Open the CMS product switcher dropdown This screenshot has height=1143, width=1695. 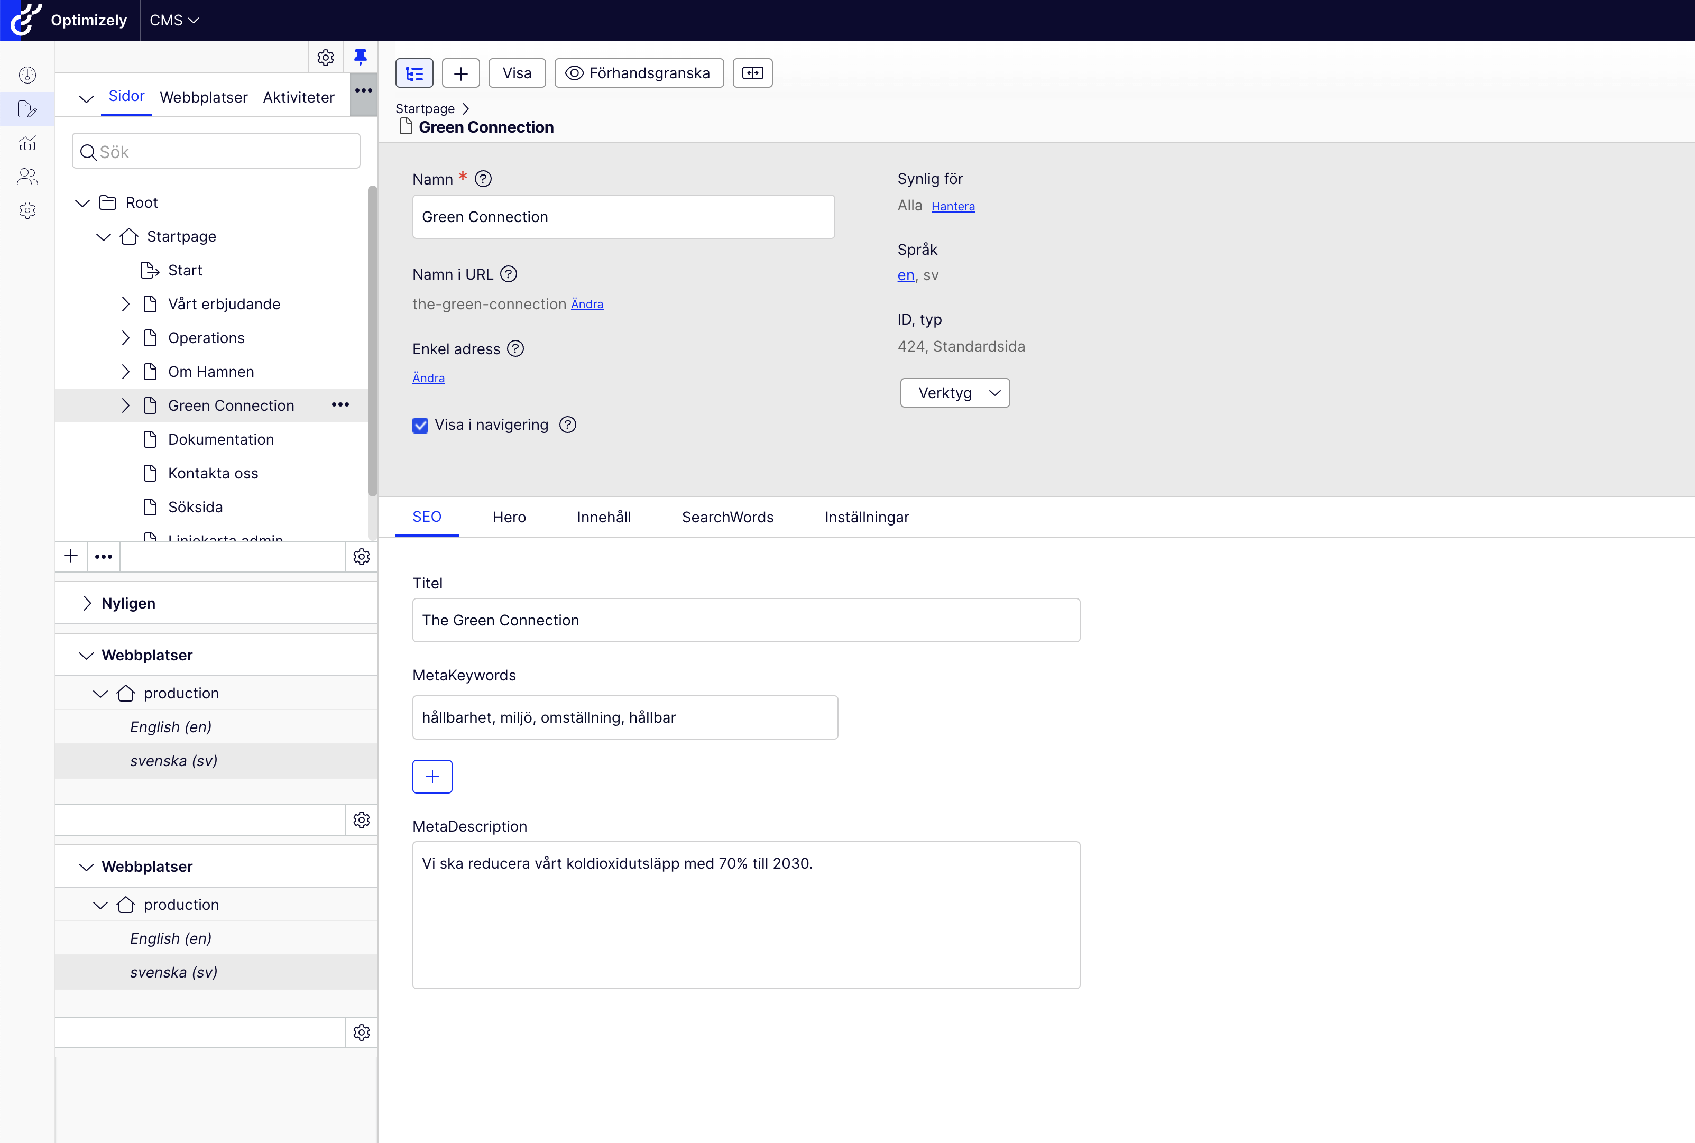174,21
